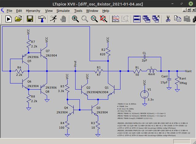Click the Cant 15pF capacitor
This screenshot has height=144, width=196.
click(169, 79)
